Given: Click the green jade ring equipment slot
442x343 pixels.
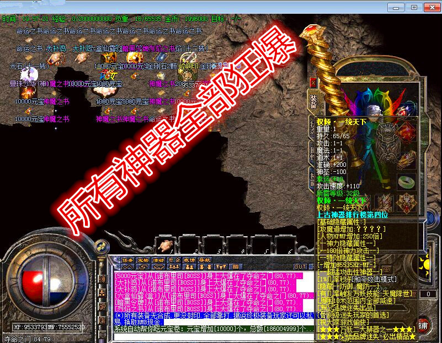Looking at the screenshot, I should (406, 182).
